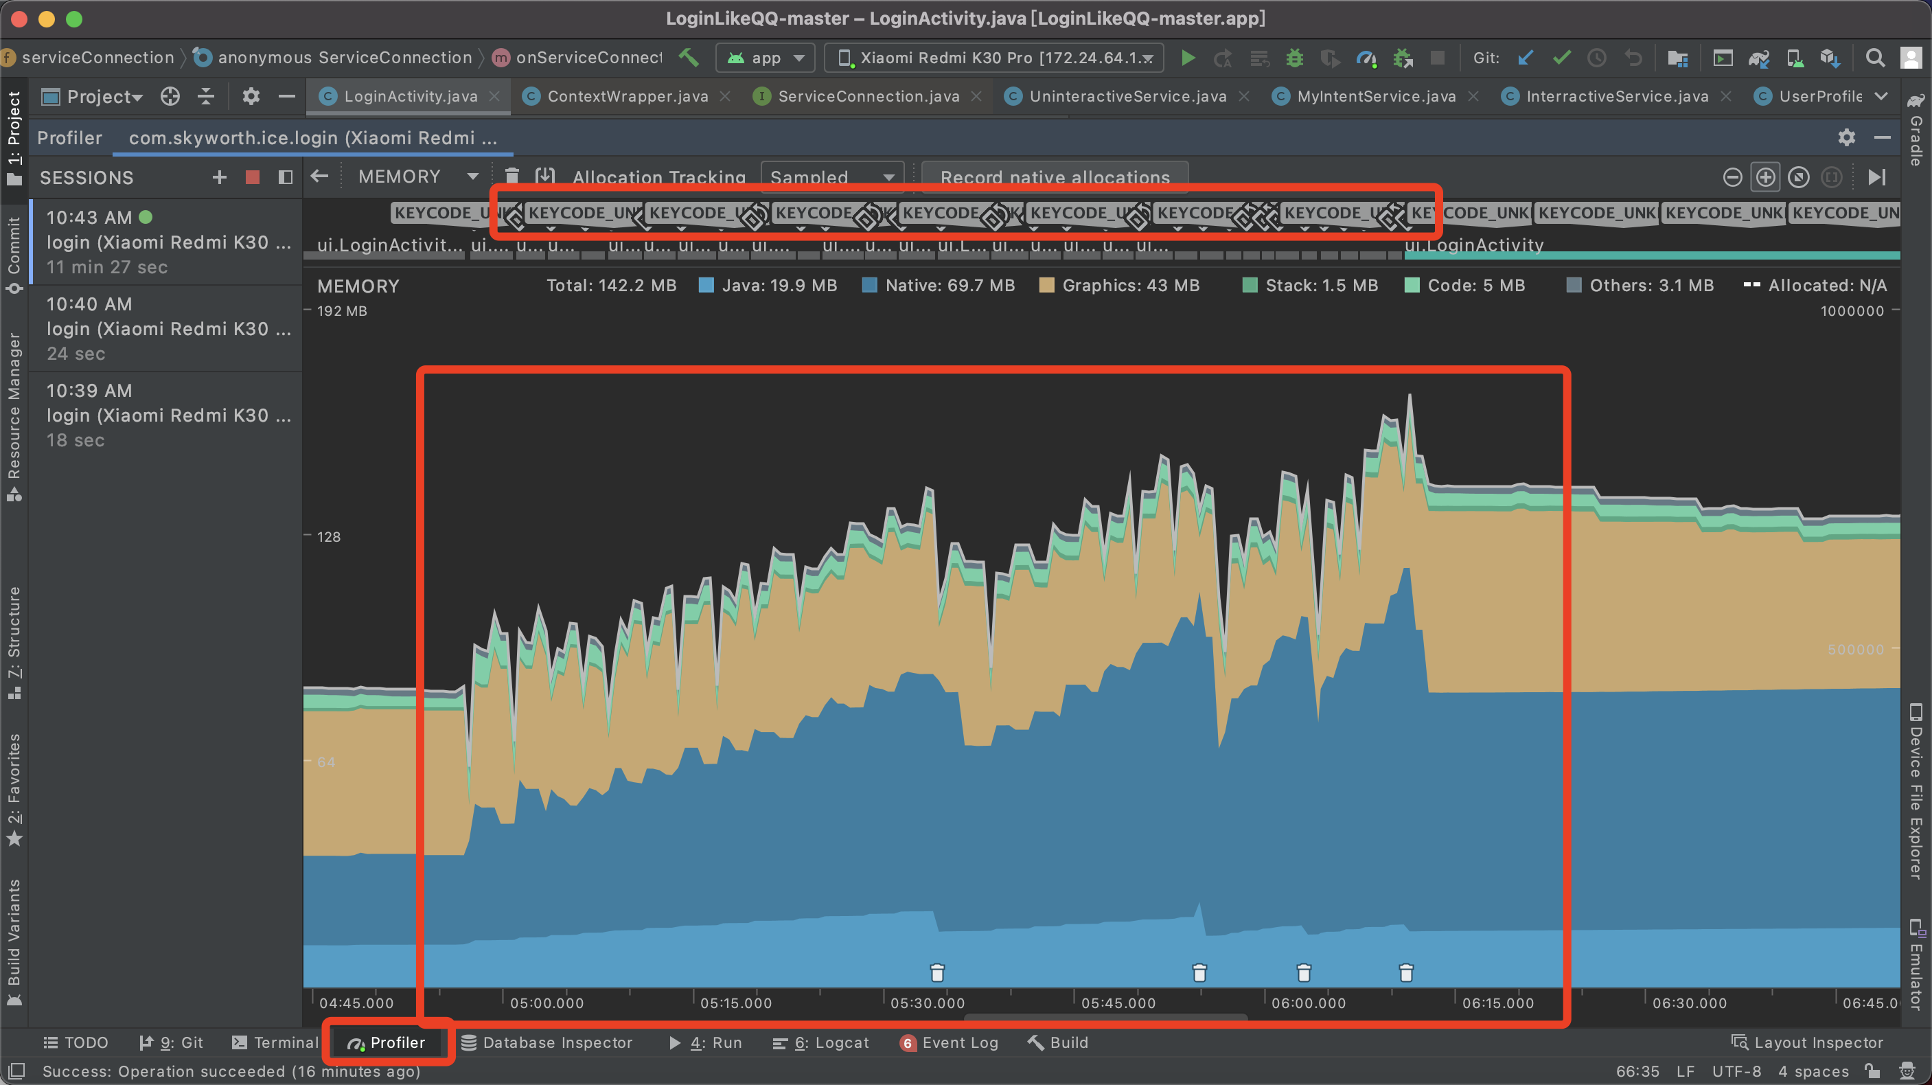
Task: Click the dump Java heap icon
Action: pyautogui.click(x=545, y=176)
